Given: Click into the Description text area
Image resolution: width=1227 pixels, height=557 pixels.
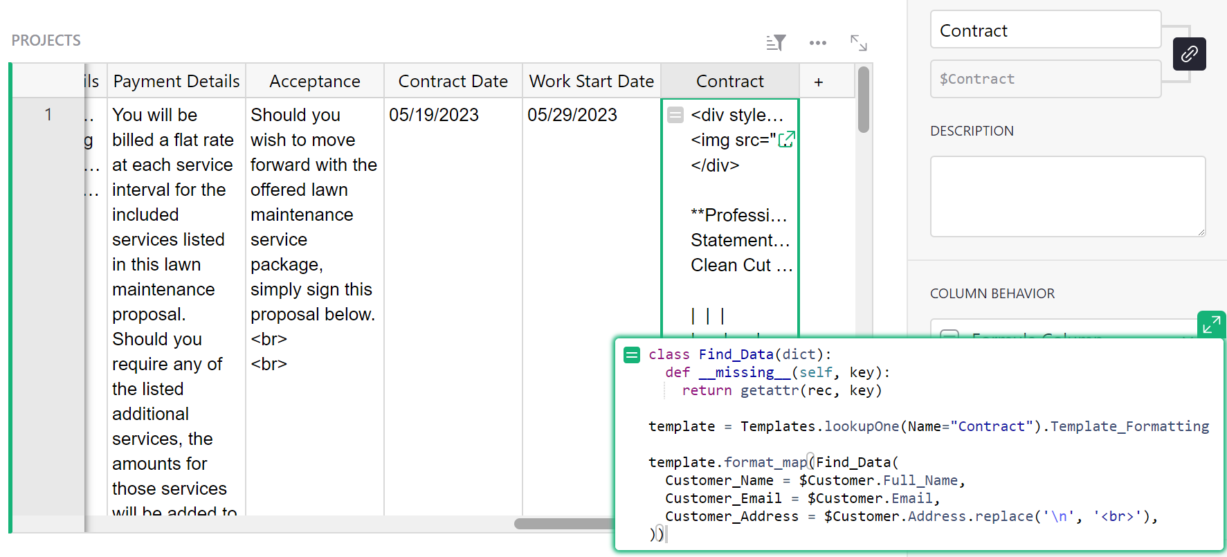Looking at the screenshot, I should [x=1067, y=197].
